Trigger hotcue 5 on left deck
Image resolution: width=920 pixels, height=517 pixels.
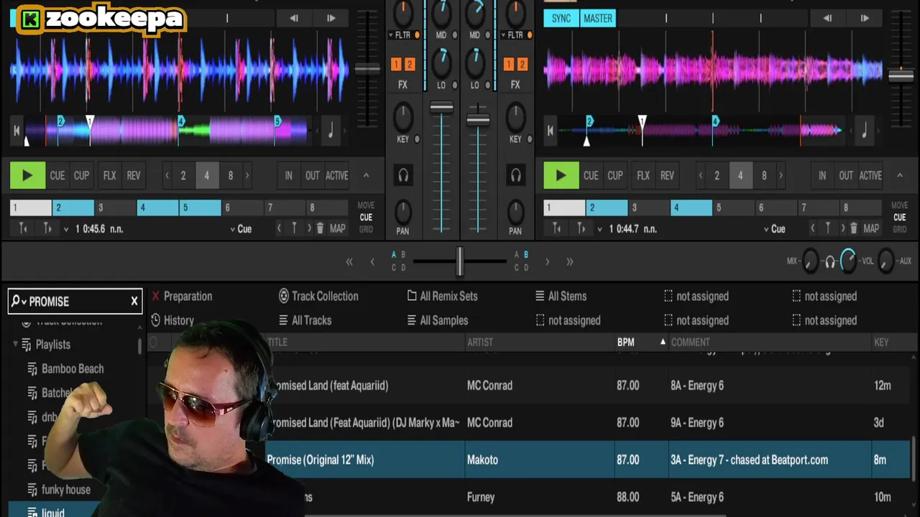[200, 208]
